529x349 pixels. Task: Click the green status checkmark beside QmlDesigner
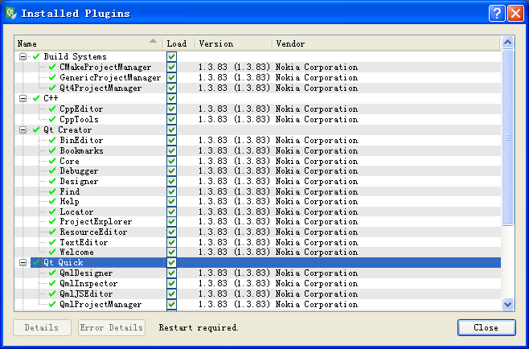[x=52, y=273]
